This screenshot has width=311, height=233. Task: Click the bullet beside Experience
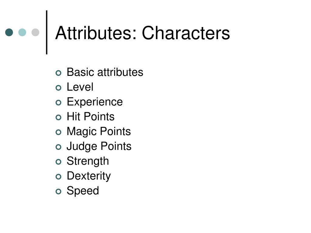coord(58,103)
